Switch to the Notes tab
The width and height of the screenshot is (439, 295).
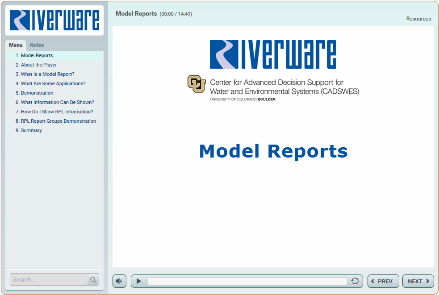tap(37, 45)
